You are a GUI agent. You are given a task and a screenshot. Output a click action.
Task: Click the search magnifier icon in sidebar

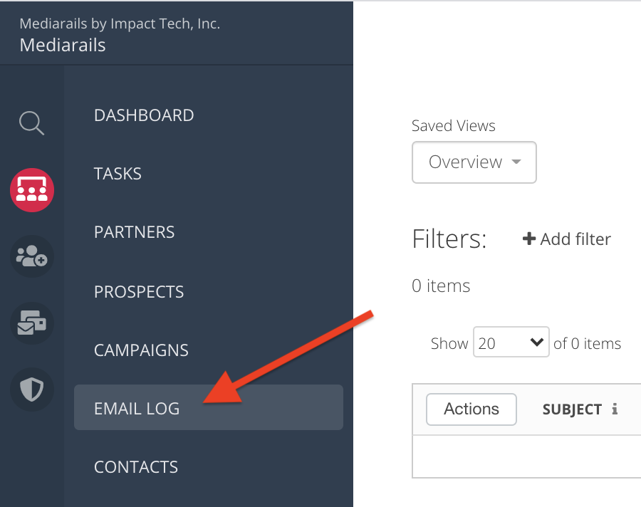pyautogui.click(x=31, y=123)
